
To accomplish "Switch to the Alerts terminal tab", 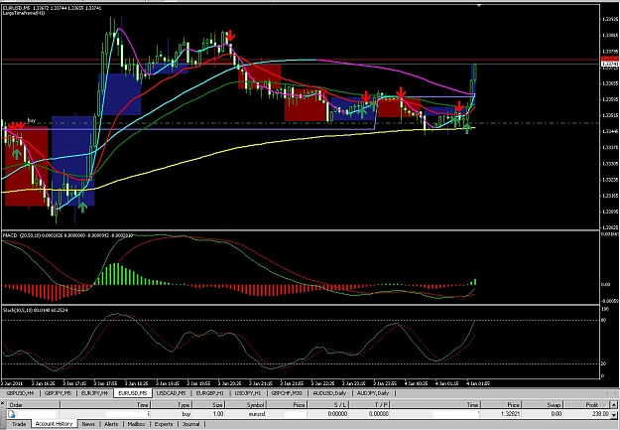I will coord(111,424).
